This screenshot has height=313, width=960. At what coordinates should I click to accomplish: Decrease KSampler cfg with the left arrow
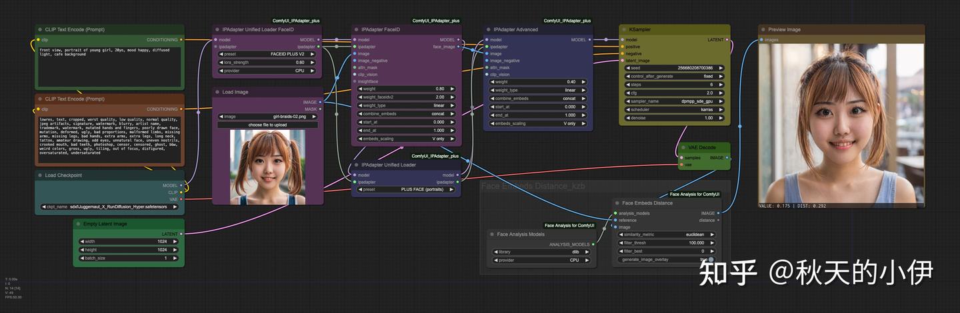tap(628, 93)
